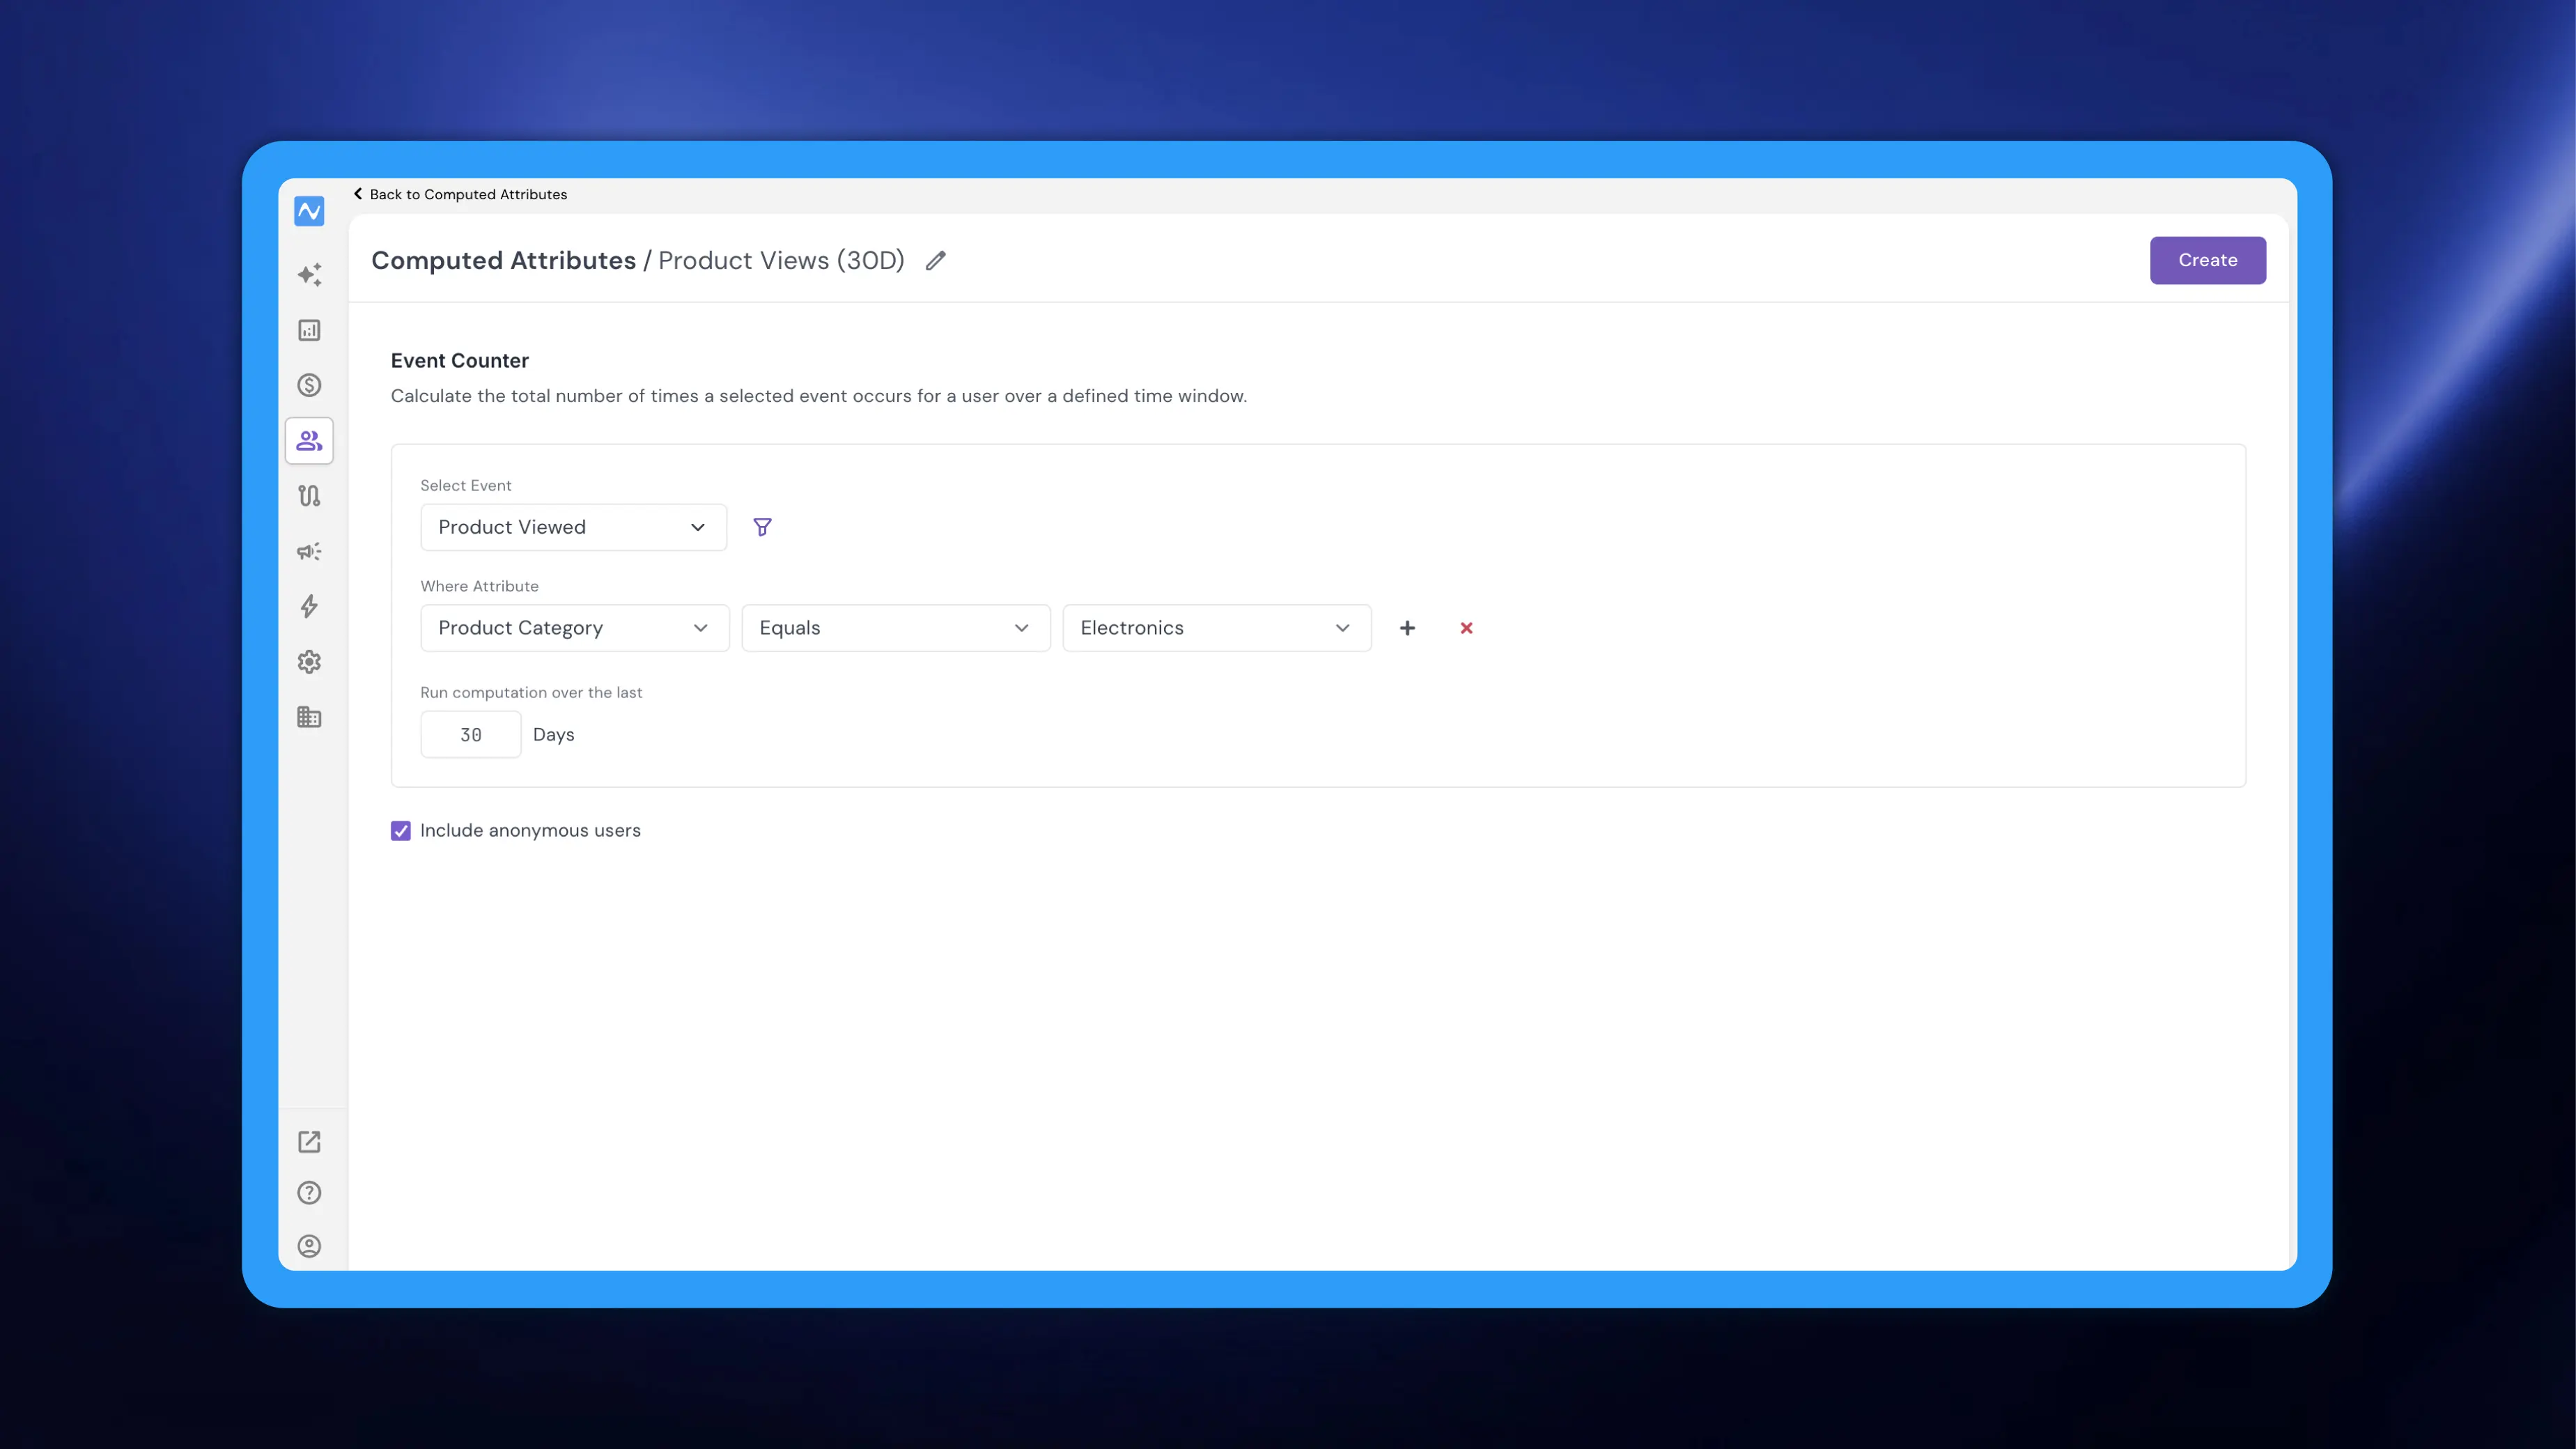This screenshot has width=2576, height=1449.
Task: Click the 30 days input field
Action: tap(471, 735)
